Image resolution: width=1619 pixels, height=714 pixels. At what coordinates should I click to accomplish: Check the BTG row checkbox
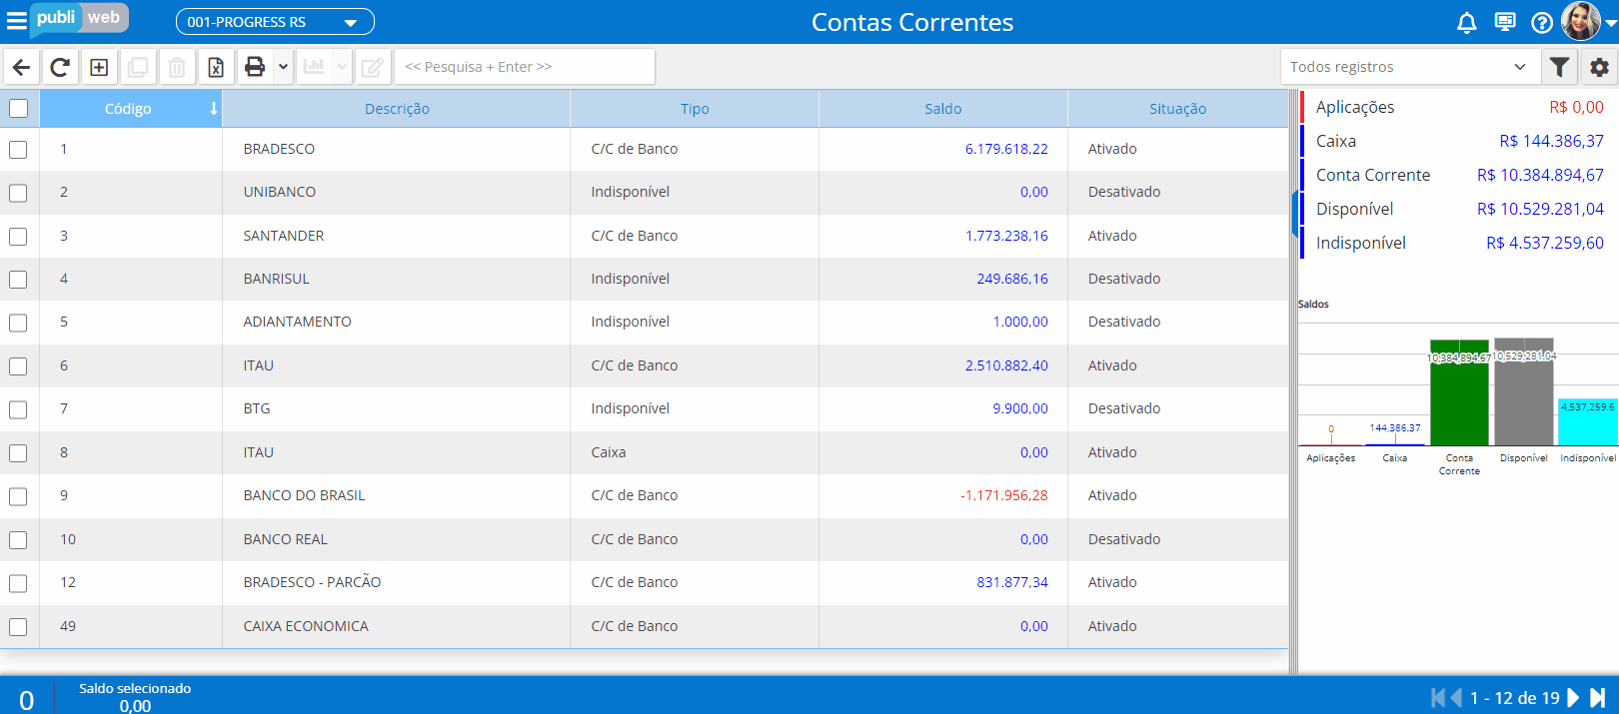18,409
